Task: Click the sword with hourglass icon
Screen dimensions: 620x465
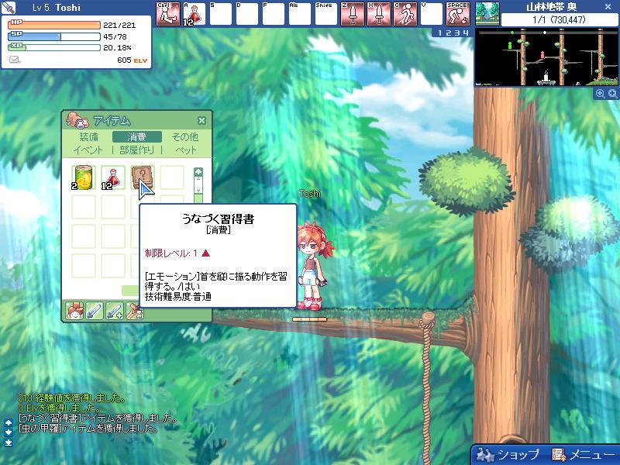Action: coord(134,311)
